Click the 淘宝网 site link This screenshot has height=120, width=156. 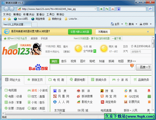coord(108,96)
